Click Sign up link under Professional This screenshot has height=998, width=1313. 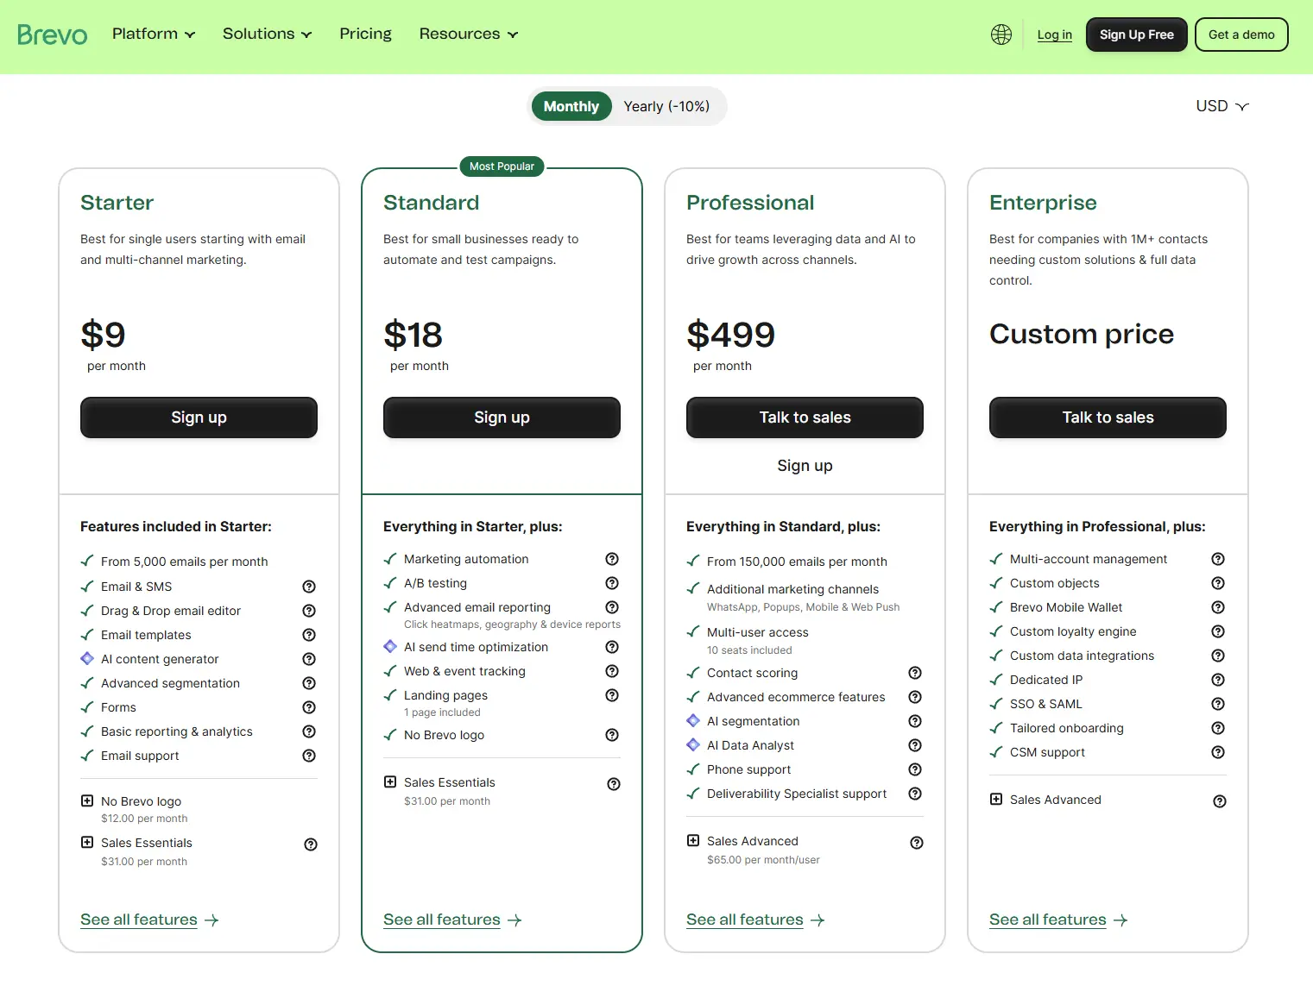pos(805,466)
